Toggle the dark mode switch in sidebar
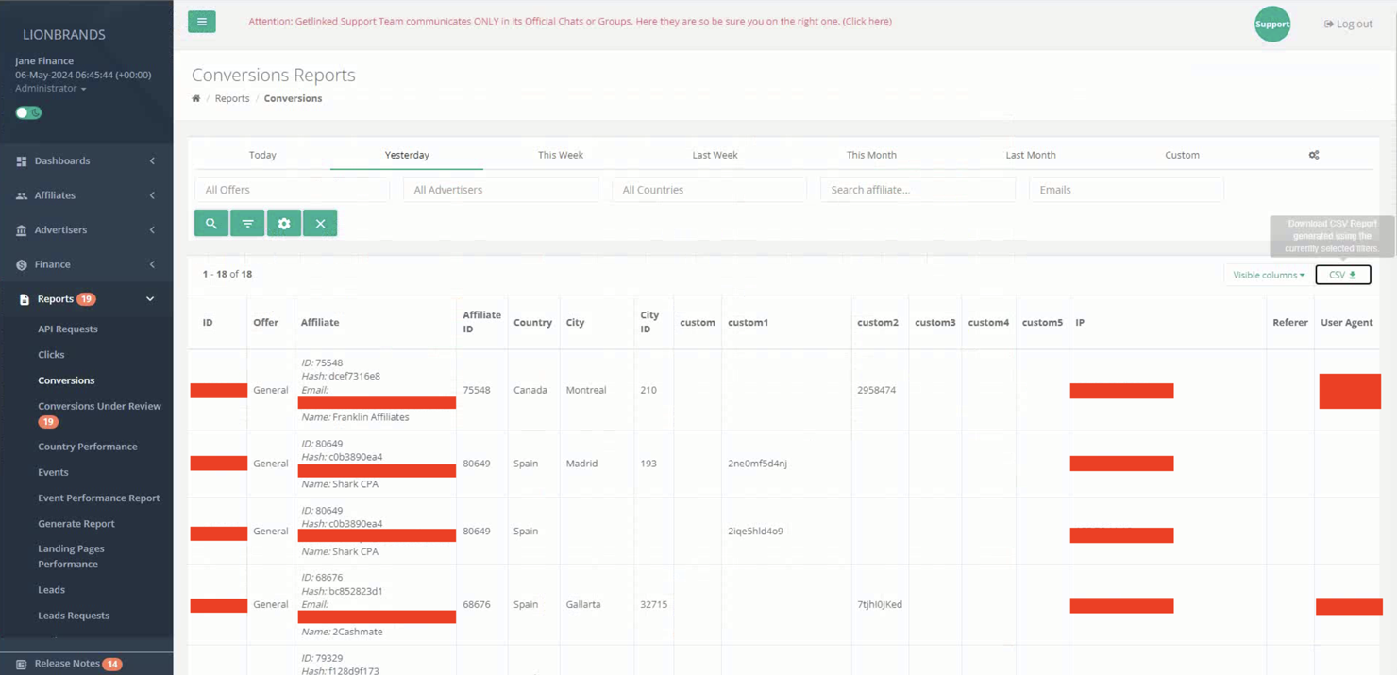 (28, 112)
